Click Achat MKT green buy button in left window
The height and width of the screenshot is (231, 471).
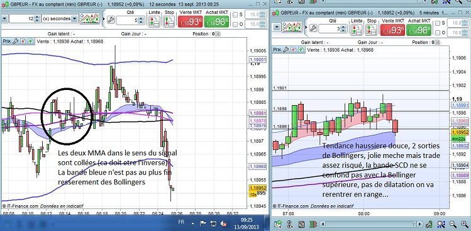[x=216, y=21]
